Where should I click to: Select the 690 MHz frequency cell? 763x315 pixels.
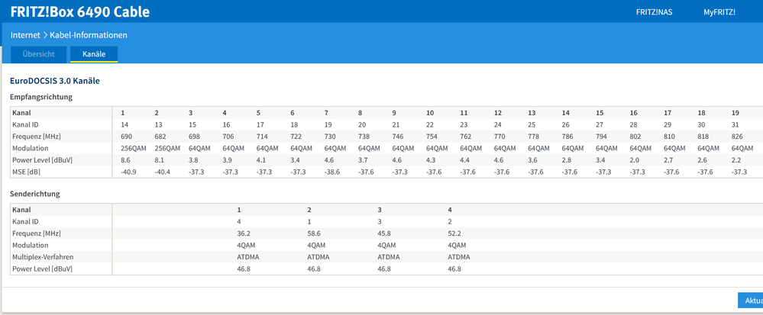(x=127, y=137)
